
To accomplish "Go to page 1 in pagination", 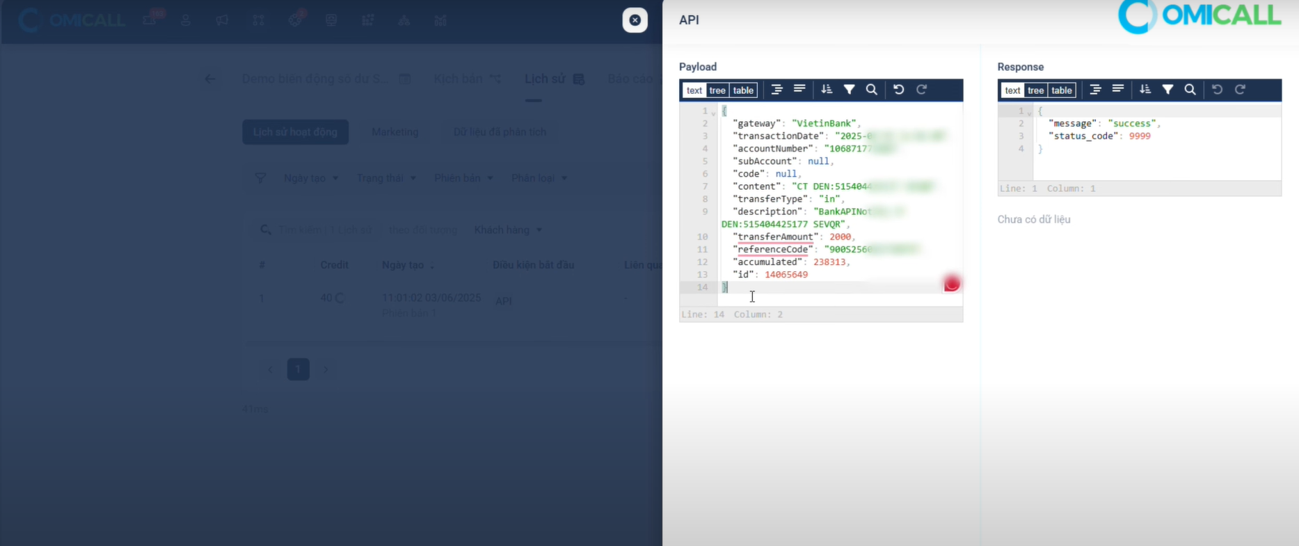I will tap(298, 369).
